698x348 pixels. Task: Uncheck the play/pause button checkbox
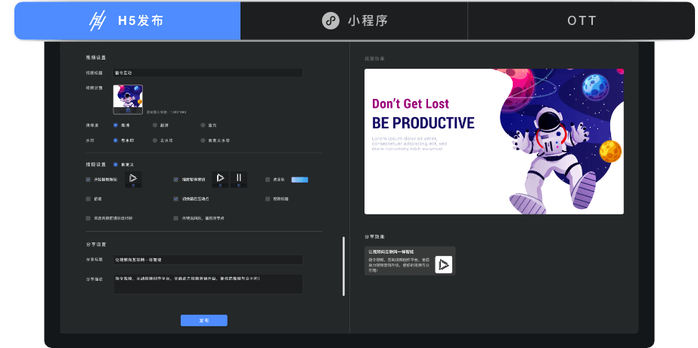pos(176,180)
